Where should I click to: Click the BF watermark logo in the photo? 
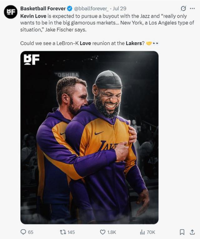32,59
